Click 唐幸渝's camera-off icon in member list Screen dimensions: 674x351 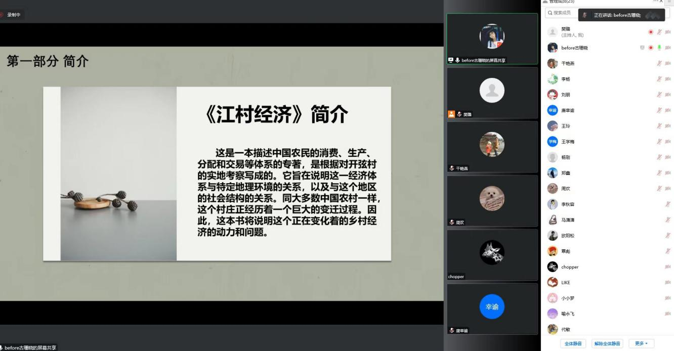click(x=668, y=110)
